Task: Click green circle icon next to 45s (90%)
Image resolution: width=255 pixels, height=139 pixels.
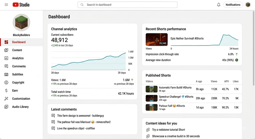Action: (x=237, y=60)
